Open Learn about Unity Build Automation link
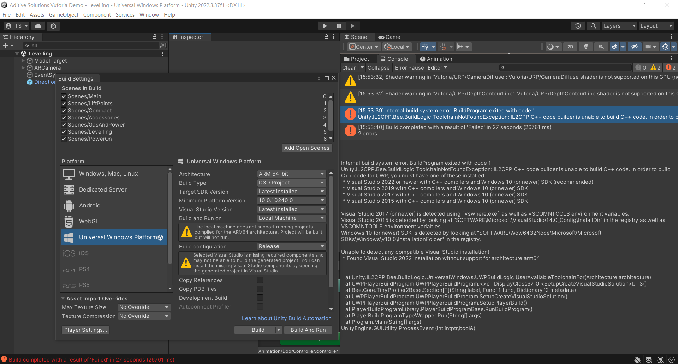 [287, 318]
